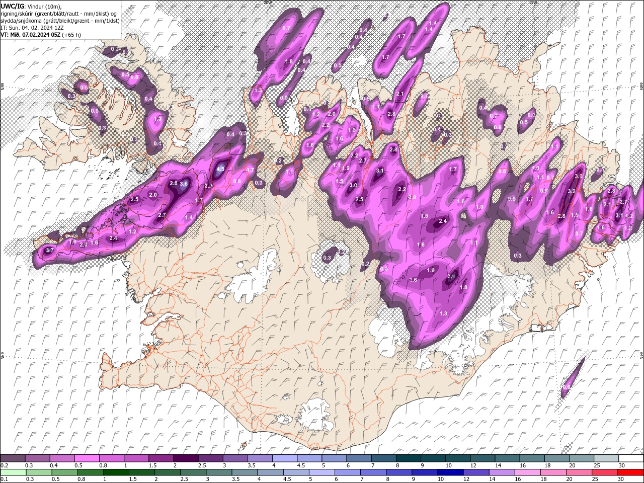Click the 0.2 label in the upper legend row
Image resolution: width=644 pixels, height=483 pixels.
[x=5, y=465]
